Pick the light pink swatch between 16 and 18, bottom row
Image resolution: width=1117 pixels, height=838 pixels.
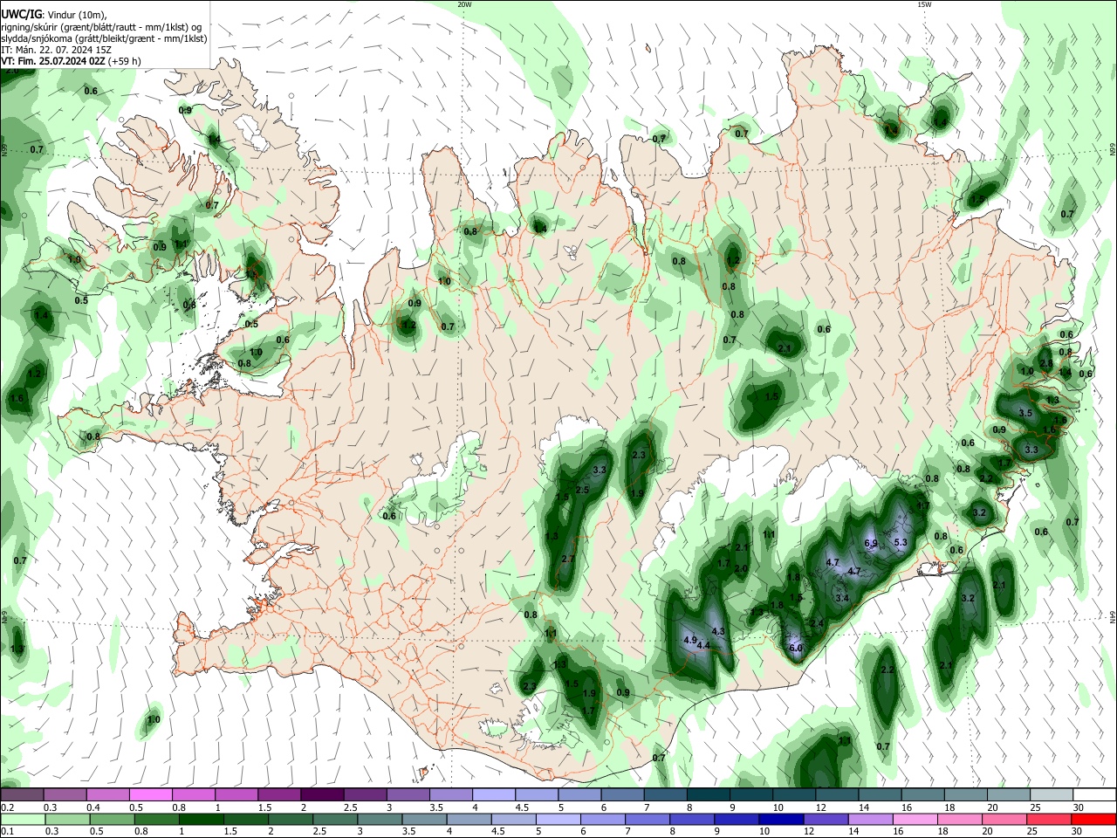coord(915,819)
